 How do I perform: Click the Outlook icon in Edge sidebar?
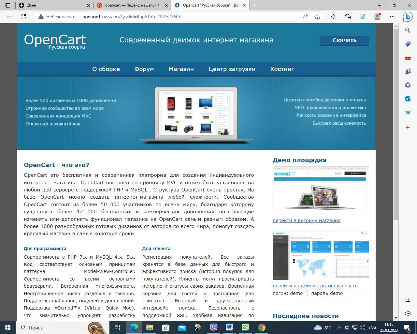[x=408, y=99]
